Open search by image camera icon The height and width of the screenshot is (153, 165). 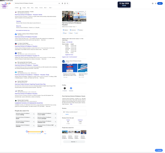point(65,3)
